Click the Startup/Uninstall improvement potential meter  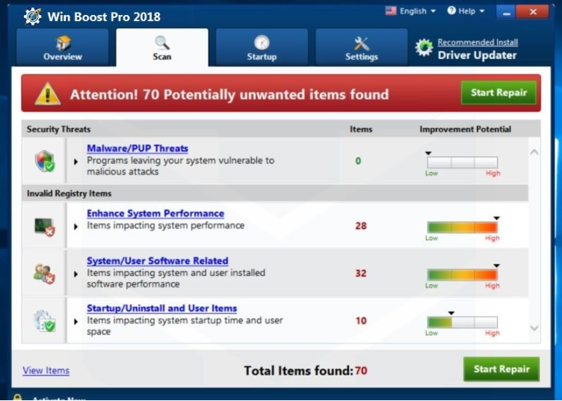point(463,322)
